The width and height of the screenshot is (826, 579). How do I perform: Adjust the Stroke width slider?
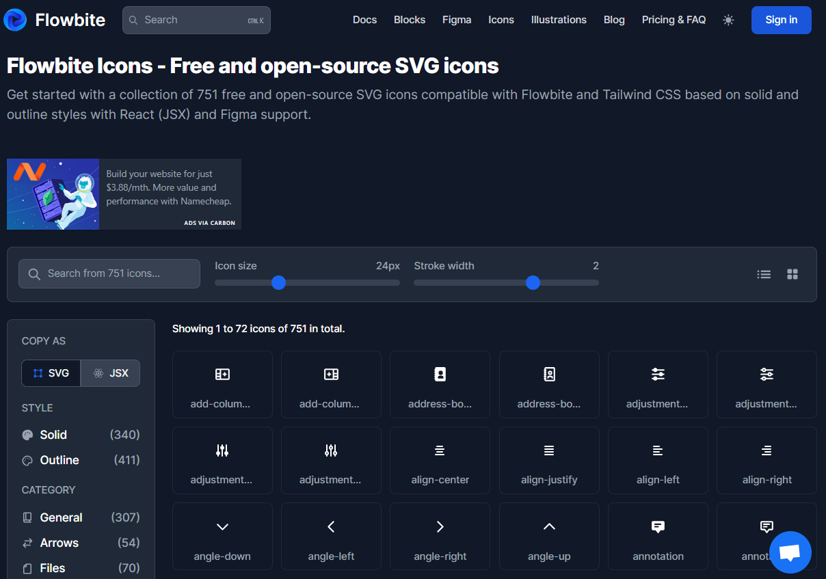click(x=506, y=282)
